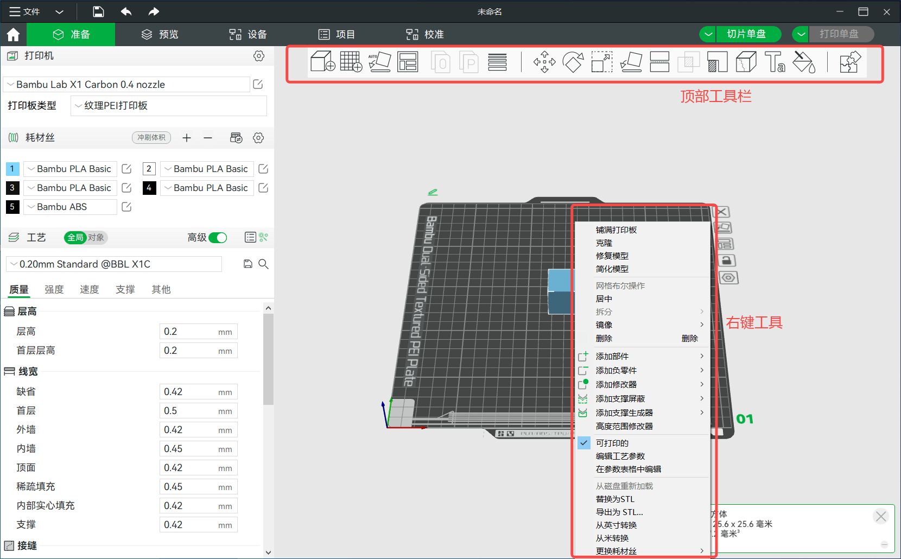Select the Rotate tool
The height and width of the screenshot is (559, 901).
point(573,62)
